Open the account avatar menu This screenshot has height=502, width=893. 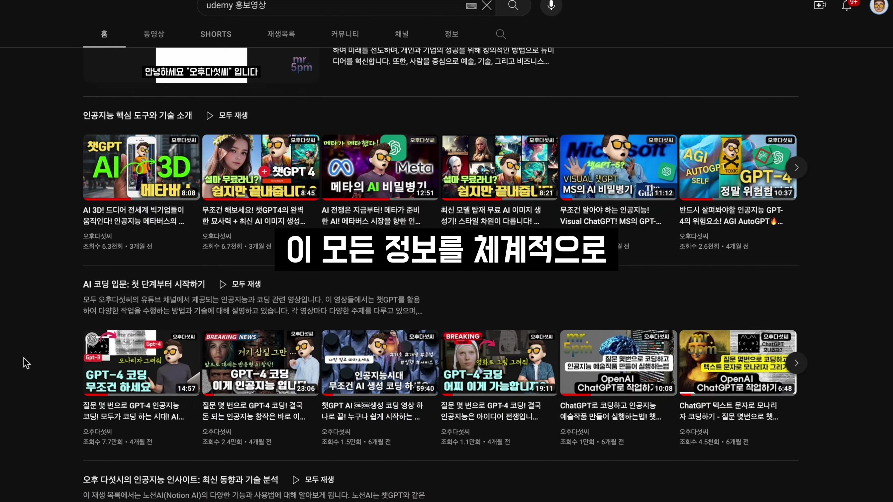878,6
